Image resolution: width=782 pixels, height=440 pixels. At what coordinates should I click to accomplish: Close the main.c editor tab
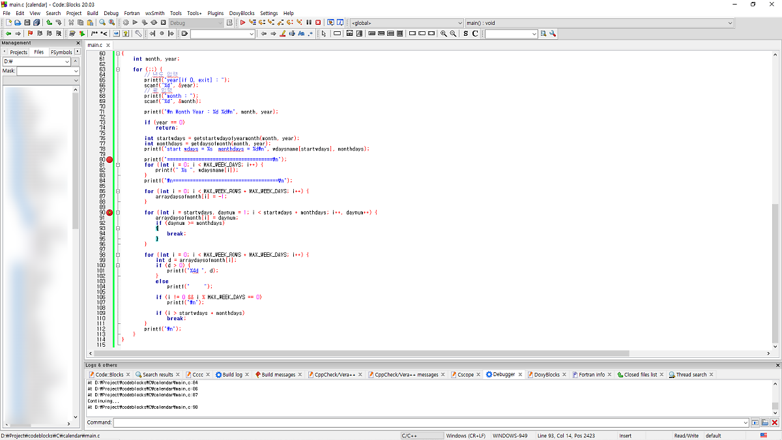[x=108, y=45]
